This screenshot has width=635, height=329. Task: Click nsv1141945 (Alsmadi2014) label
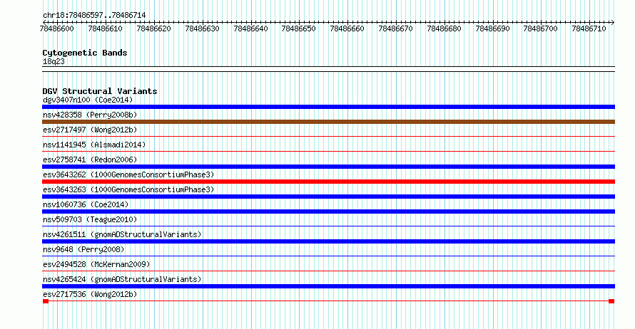pyautogui.click(x=94, y=145)
